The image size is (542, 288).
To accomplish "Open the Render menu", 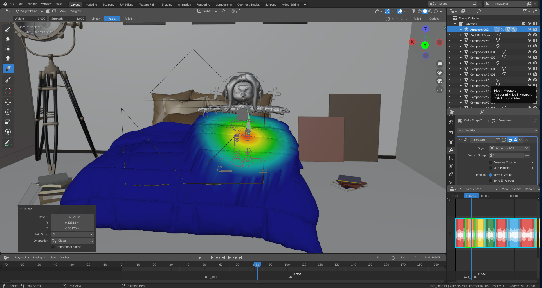I will coord(32,4).
